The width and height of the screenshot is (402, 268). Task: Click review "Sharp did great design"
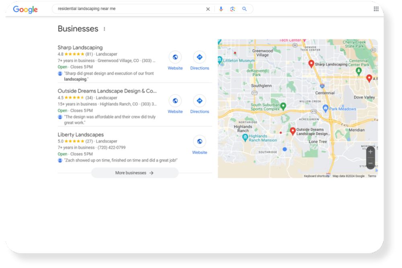coord(109,76)
